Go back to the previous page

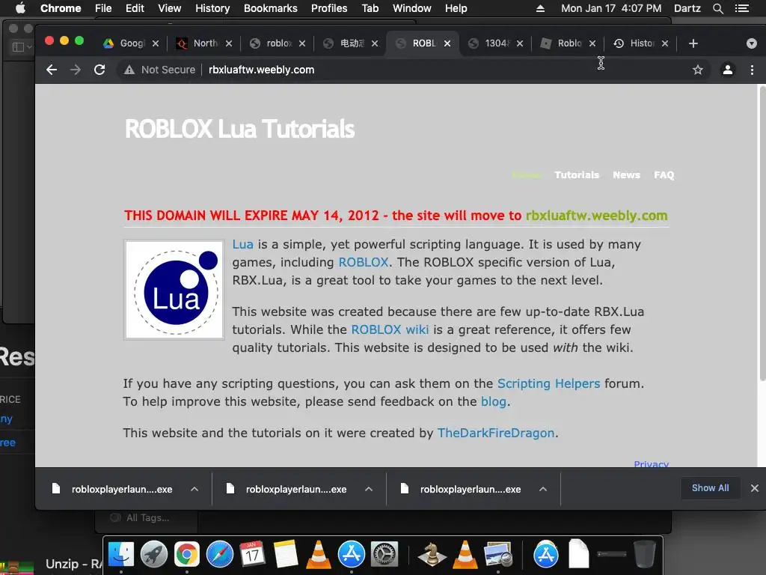pyautogui.click(x=52, y=70)
